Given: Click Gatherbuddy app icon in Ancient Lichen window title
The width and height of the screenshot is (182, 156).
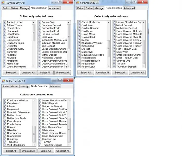Looking at the screenshot, I should (x=3, y=3).
